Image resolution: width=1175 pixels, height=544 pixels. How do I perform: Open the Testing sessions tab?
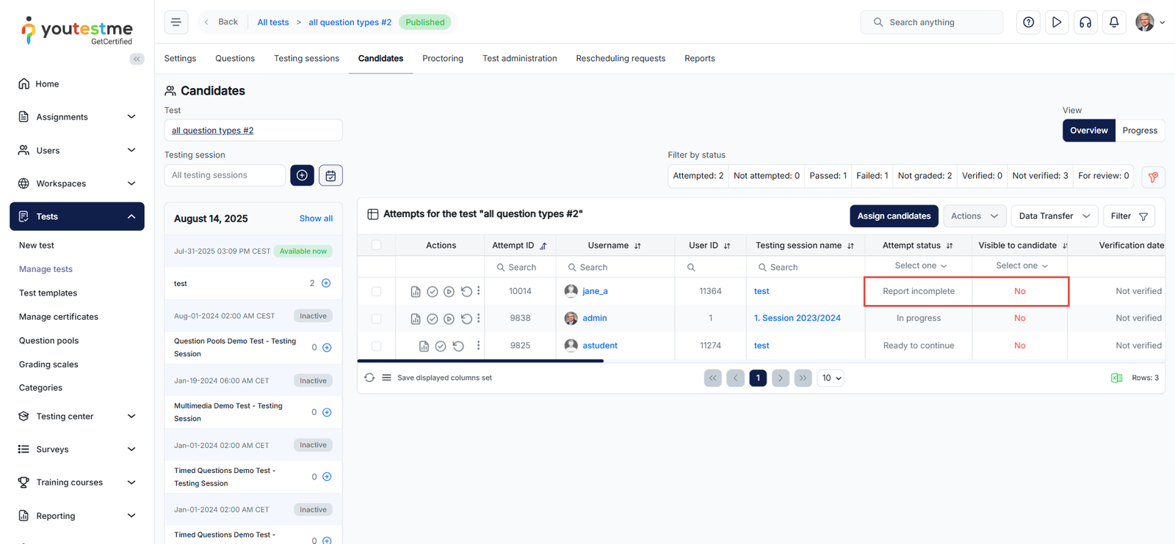(306, 59)
